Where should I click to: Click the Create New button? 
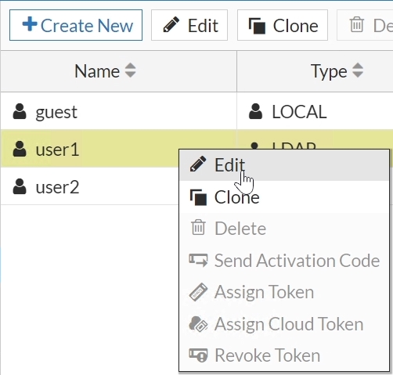click(76, 25)
